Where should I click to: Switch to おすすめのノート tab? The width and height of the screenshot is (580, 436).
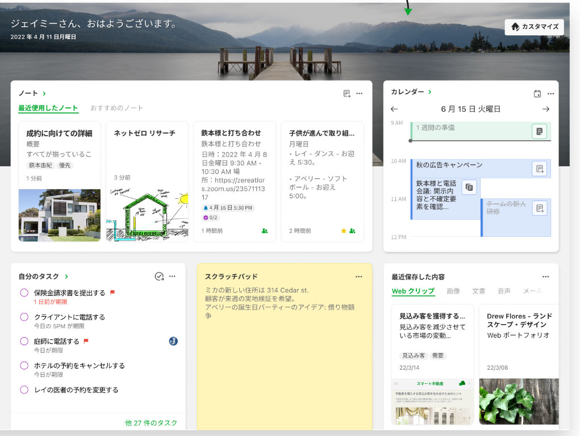[116, 108]
